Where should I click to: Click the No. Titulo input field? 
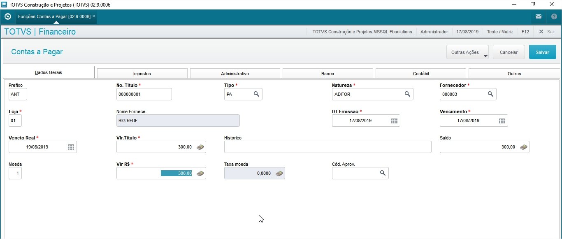144,94
